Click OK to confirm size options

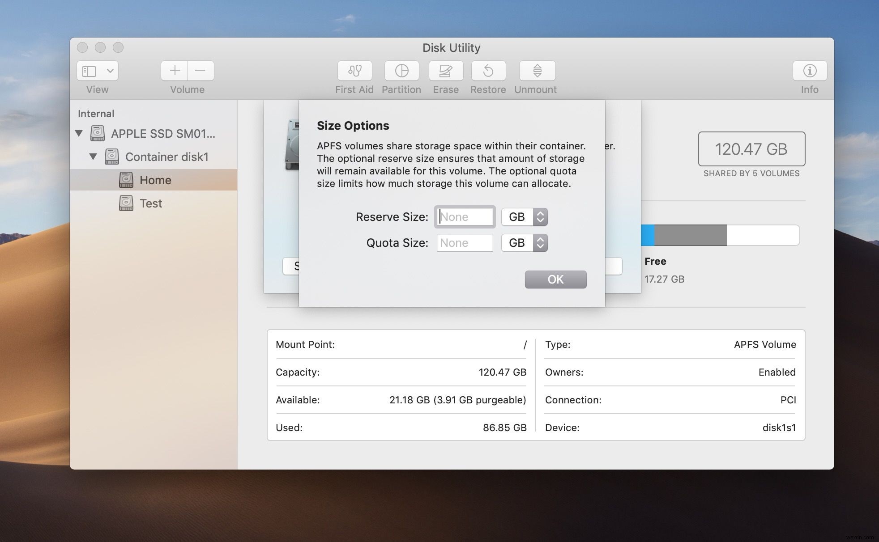tap(555, 279)
